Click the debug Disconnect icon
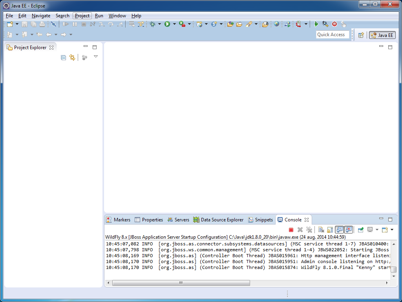 [x=93, y=24]
